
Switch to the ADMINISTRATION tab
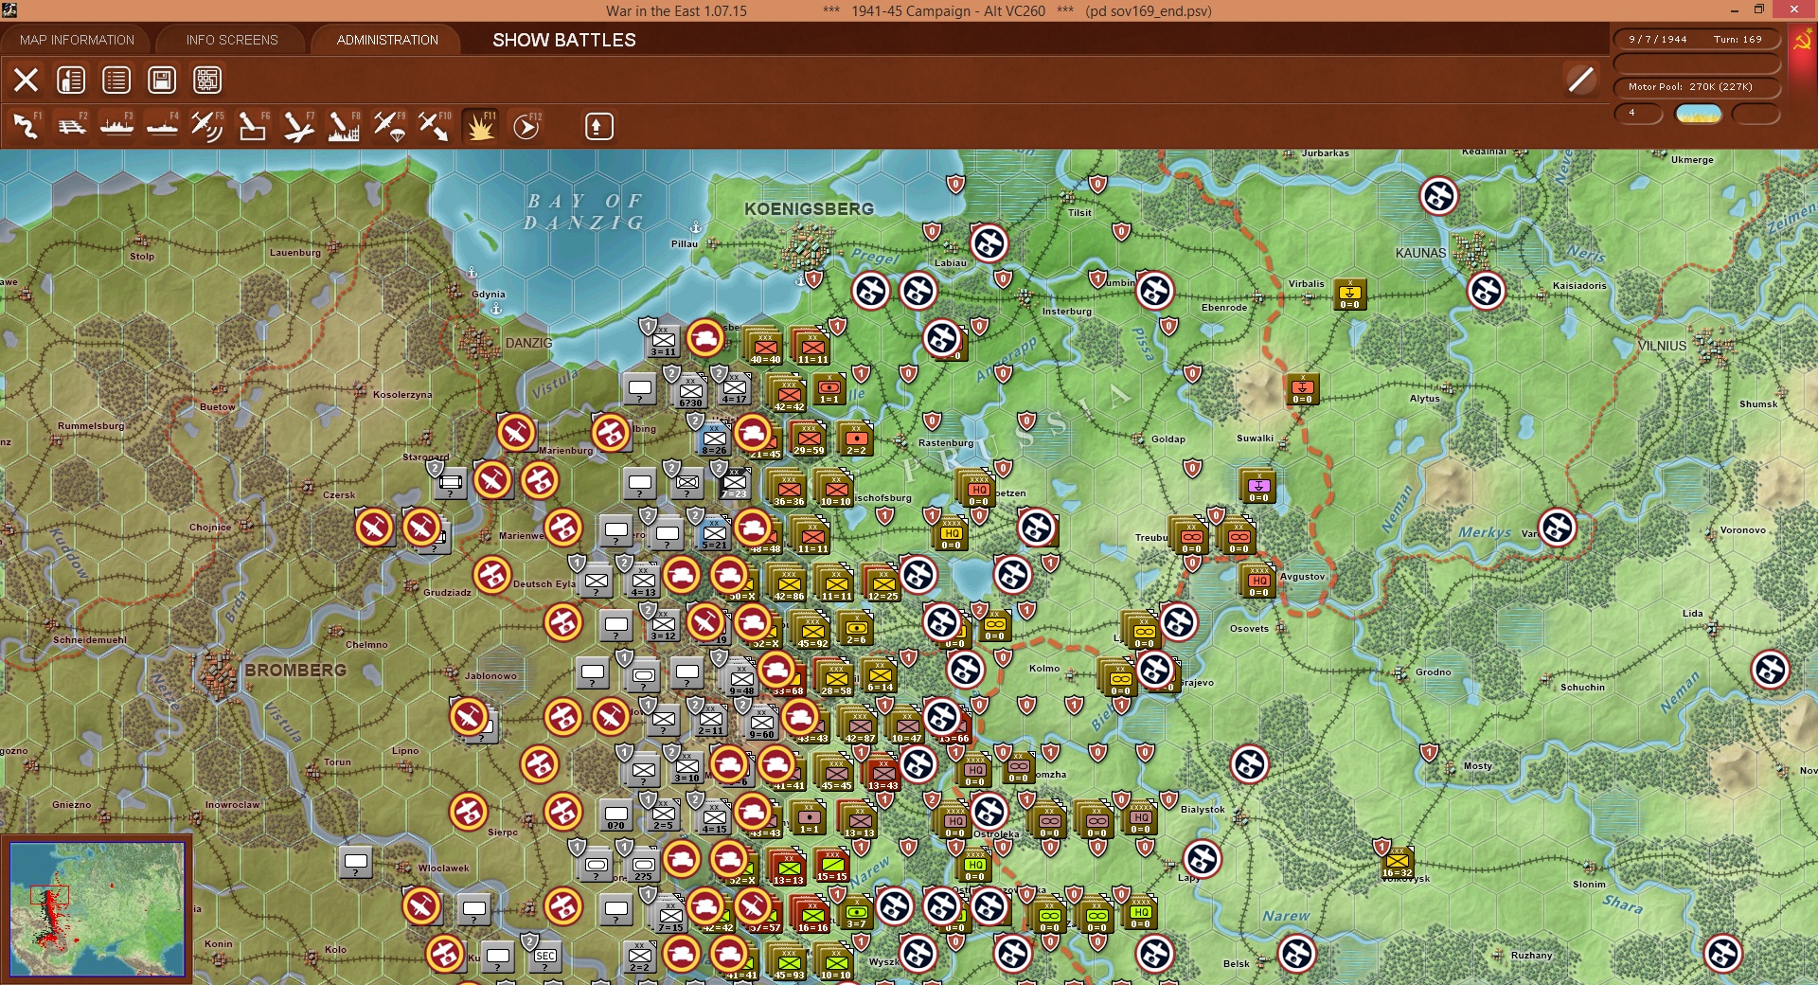387,40
